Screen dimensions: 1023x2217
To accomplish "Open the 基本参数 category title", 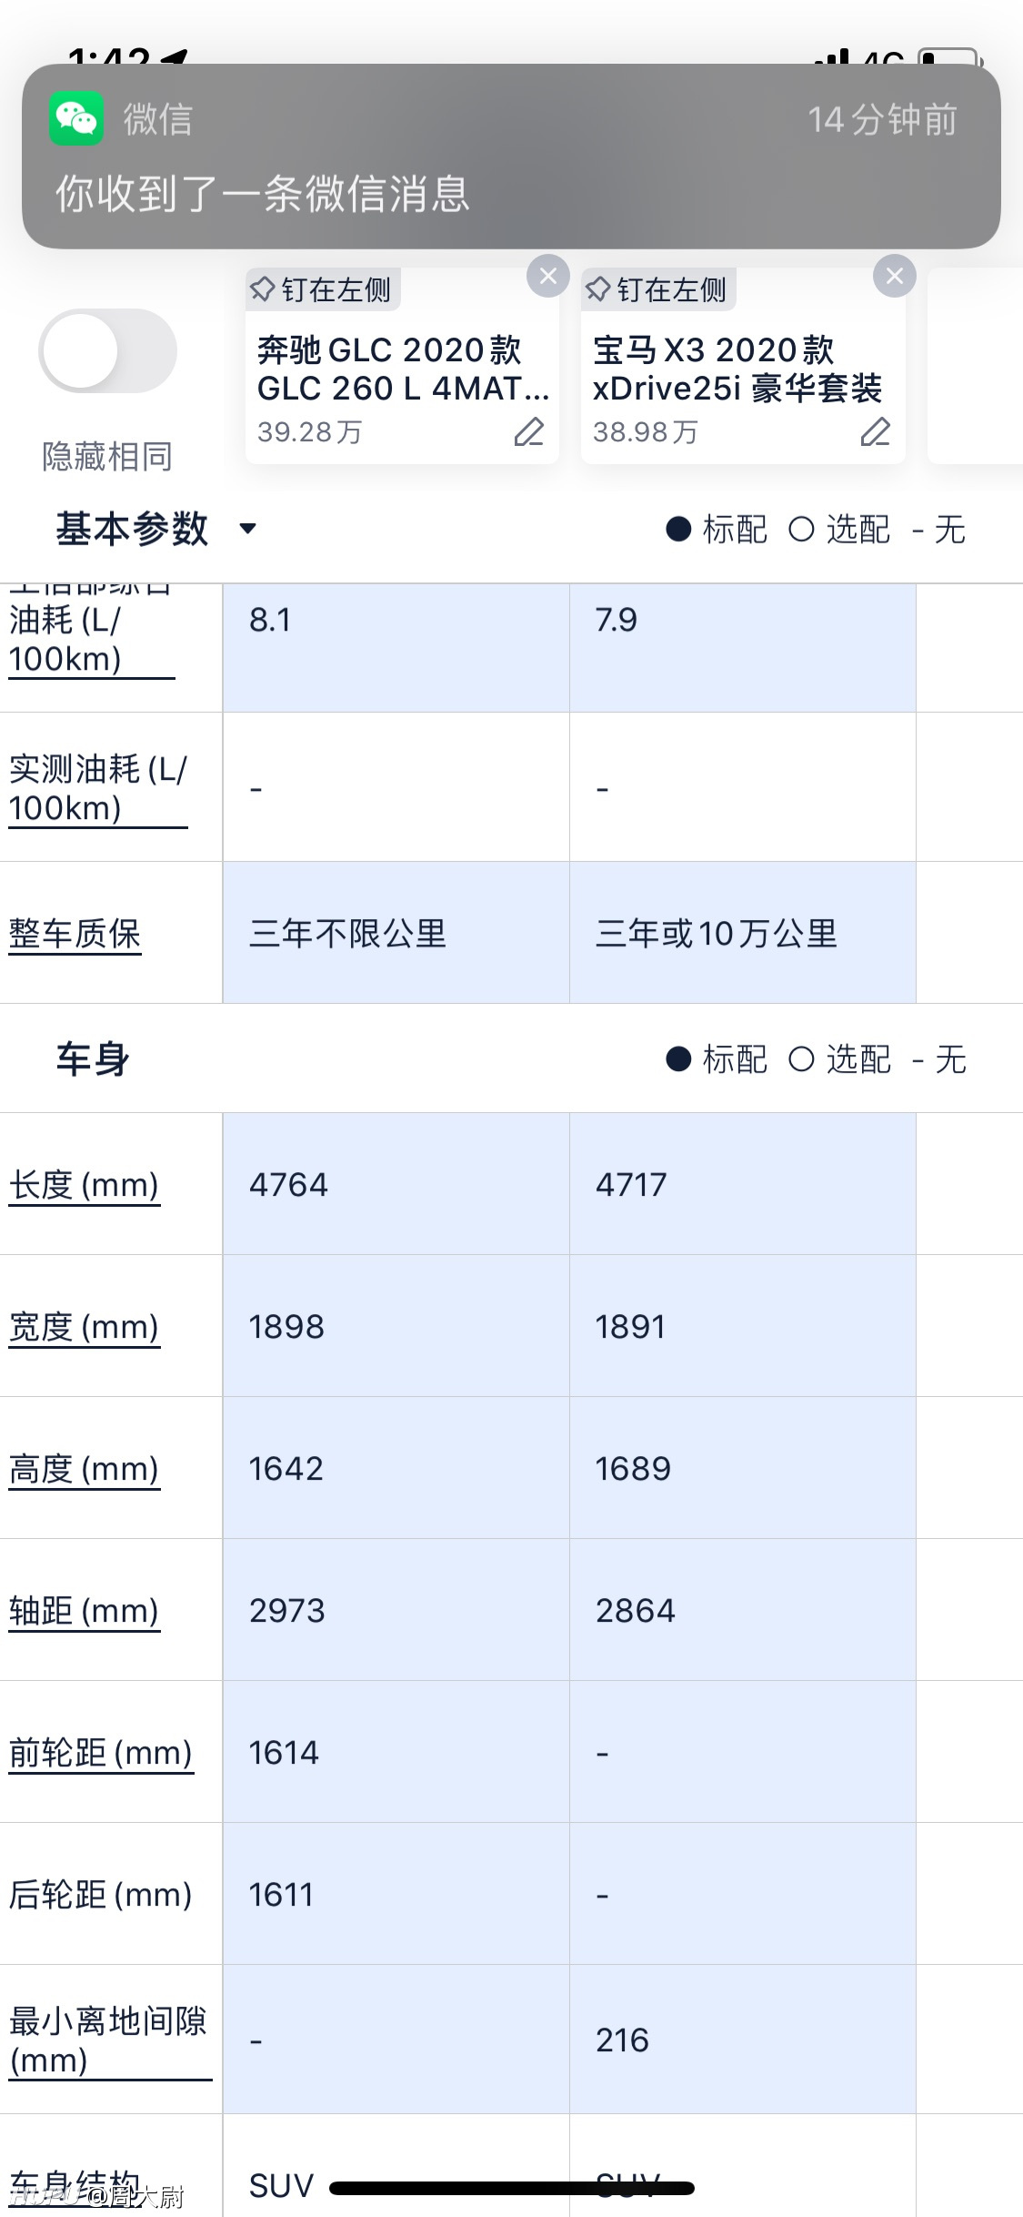I will point(133,529).
